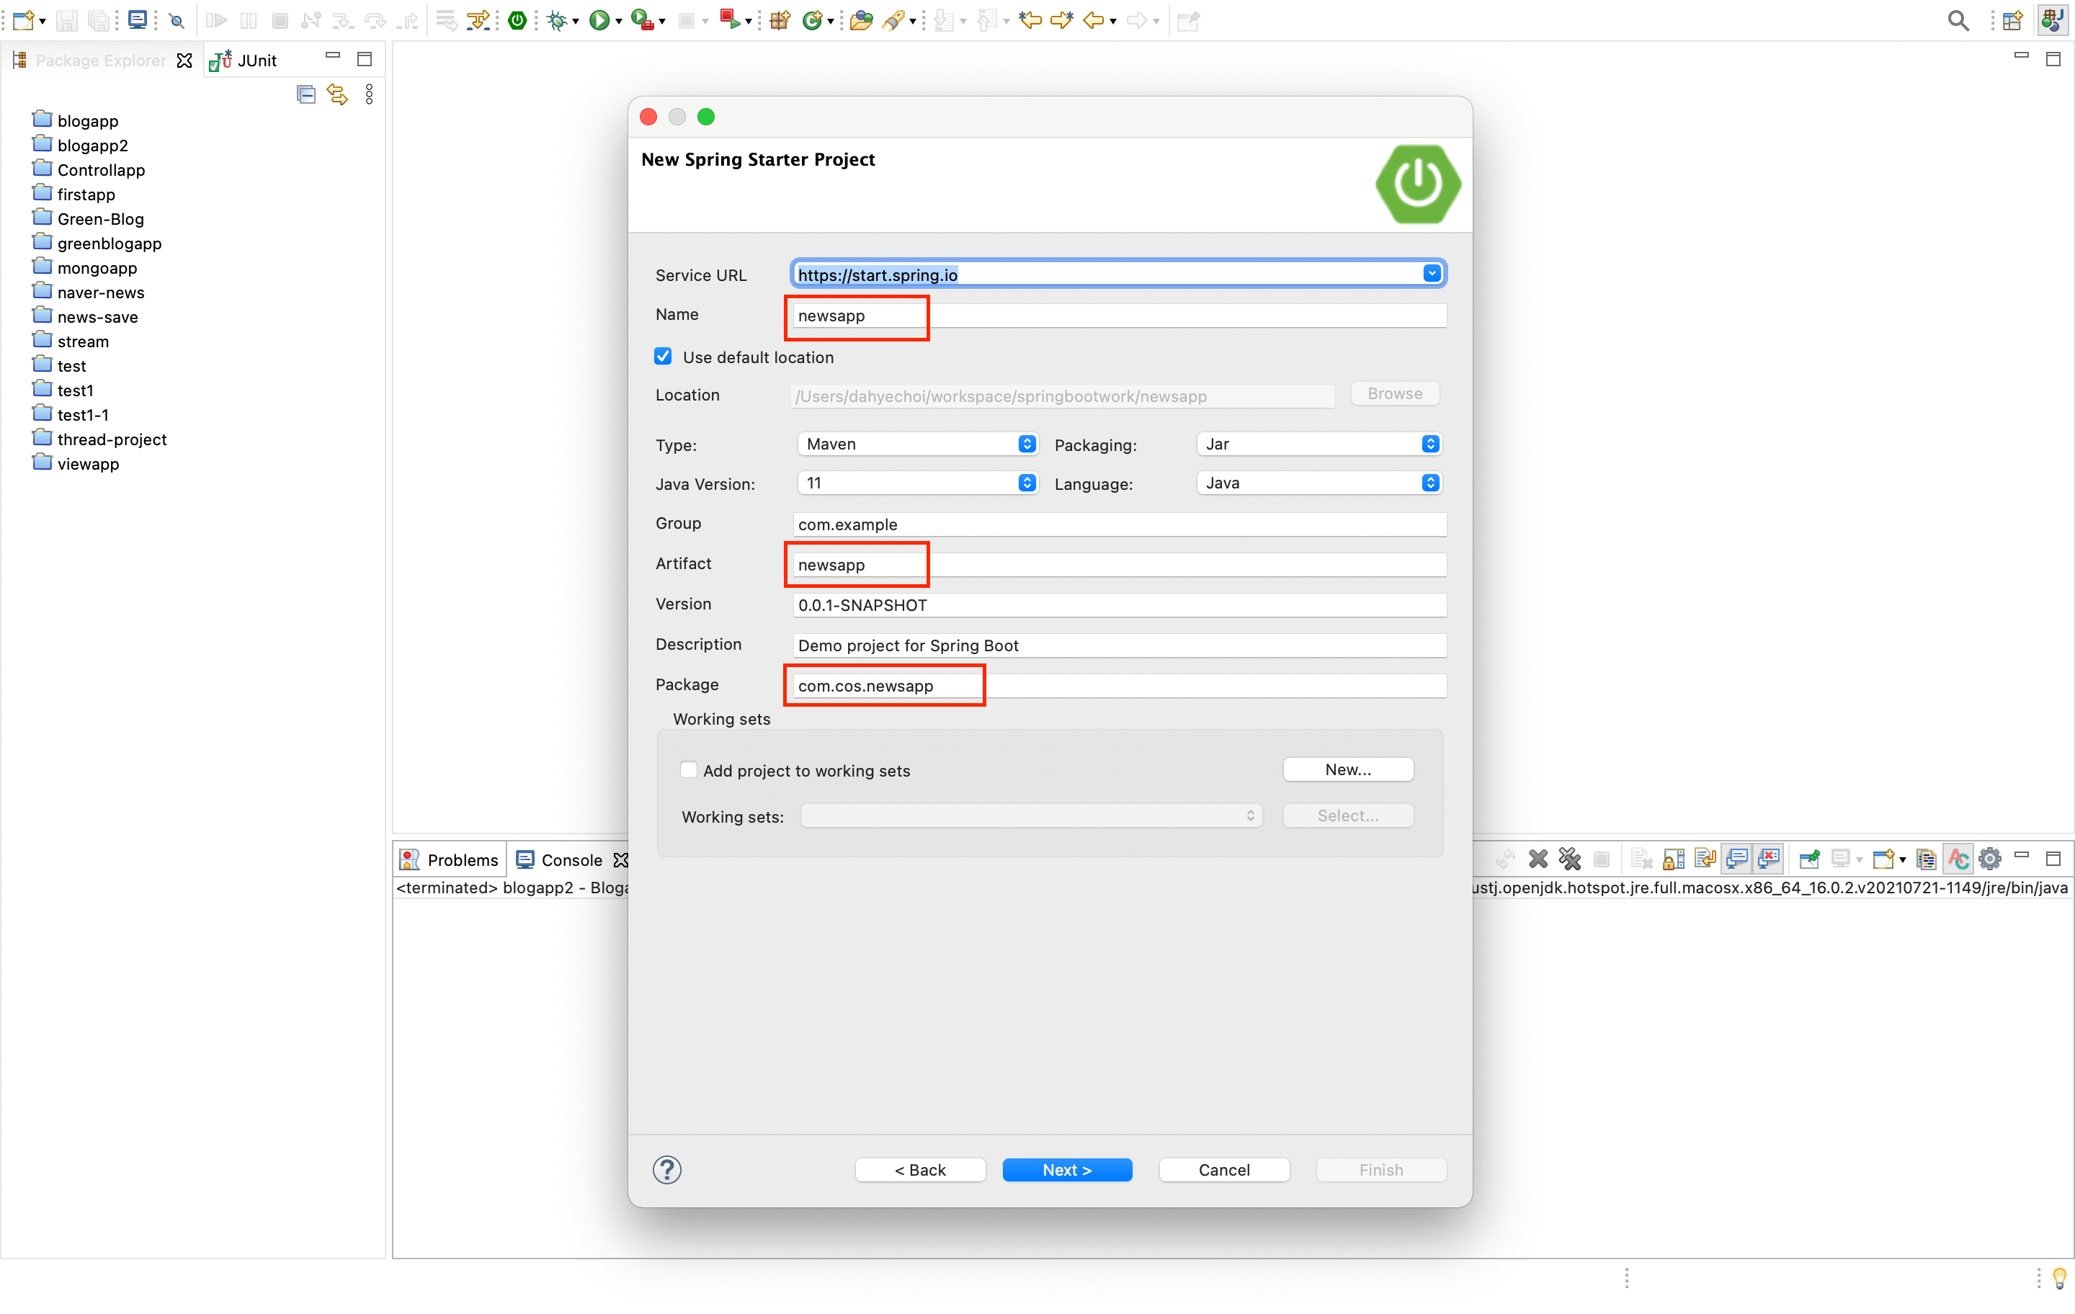Switch to the Problems tab
Image resolution: width=2075 pixels, height=1314 pixels.
pos(450,859)
